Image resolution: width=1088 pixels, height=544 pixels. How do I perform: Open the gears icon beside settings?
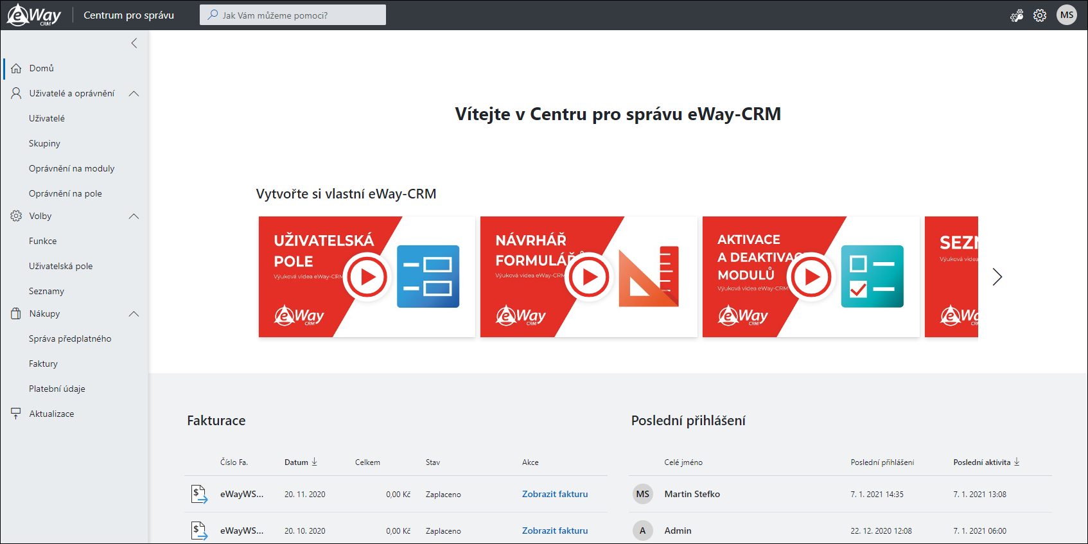pos(1017,15)
